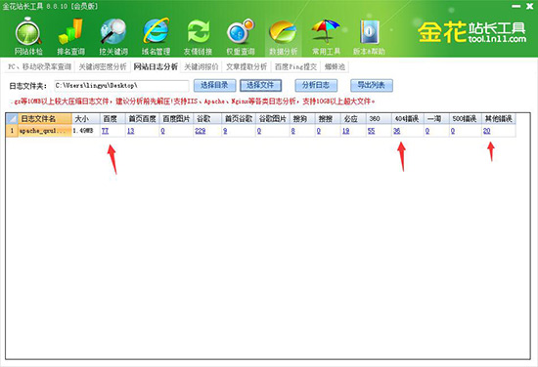
Task: Sort by the 谷歌 column header
Action: (207, 119)
